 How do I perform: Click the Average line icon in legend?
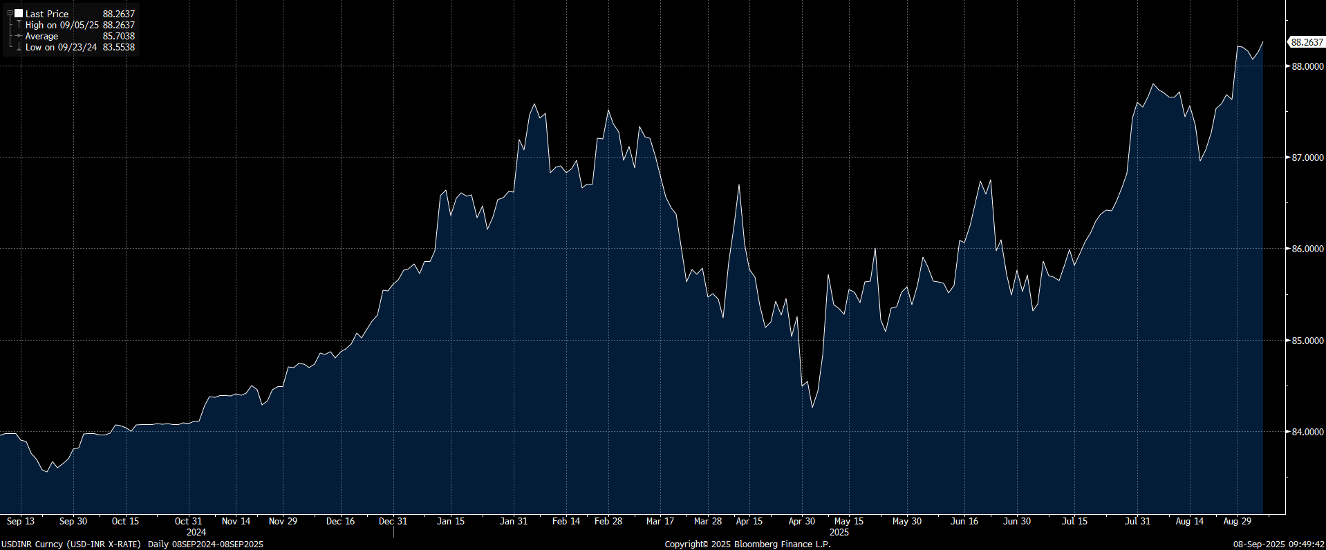tap(19, 36)
